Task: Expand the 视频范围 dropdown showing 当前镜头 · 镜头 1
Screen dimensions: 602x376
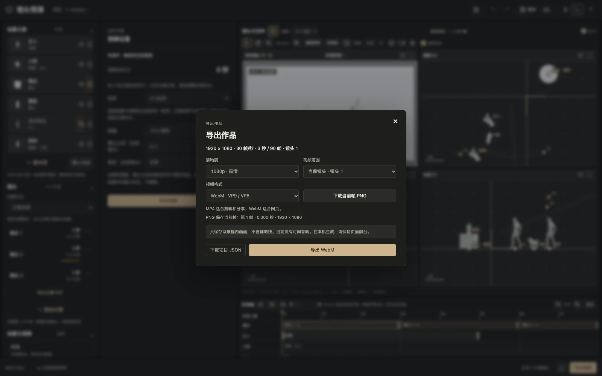Action: (x=350, y=171)
